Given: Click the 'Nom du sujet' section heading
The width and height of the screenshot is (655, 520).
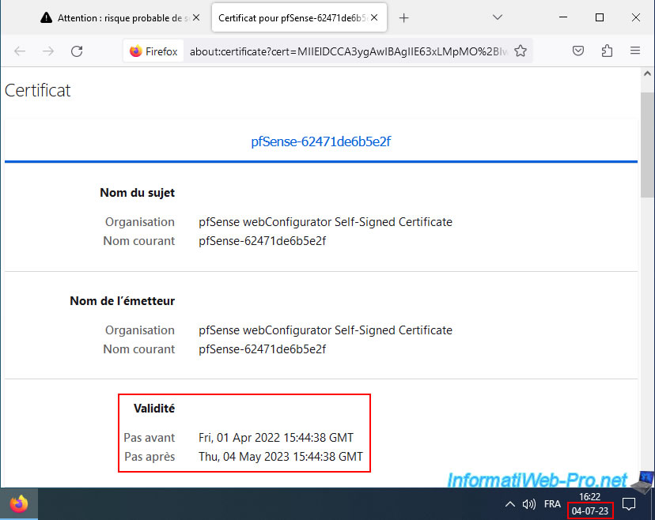Looking at the screenshot, I should (x=137, y=192).
